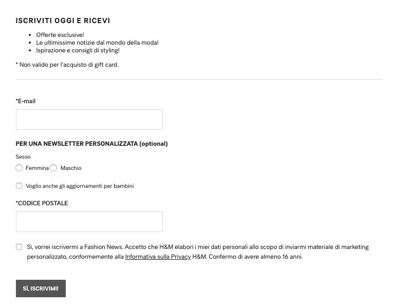Click the 'Voglio anche gli aggiornamenti per bambini' text
Viewport: 411px width, 308px height.
(80, 186)
